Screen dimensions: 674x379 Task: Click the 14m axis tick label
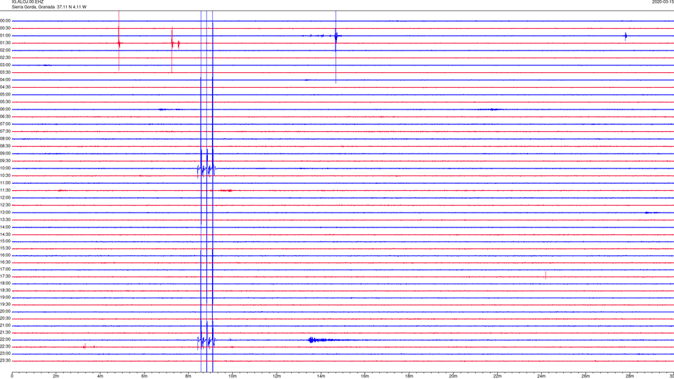(321, 376)
